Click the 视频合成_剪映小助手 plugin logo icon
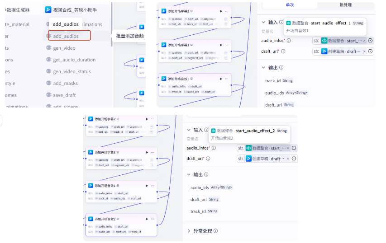 pyautogui.click(x=48, y=10)
